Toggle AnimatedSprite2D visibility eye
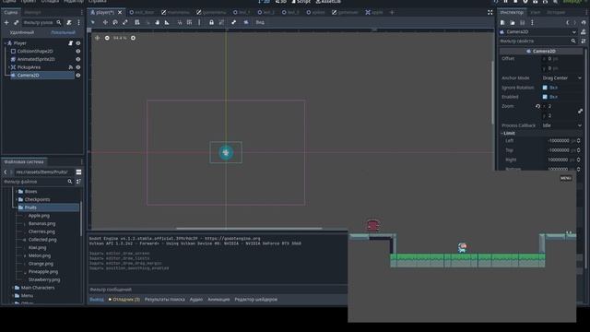590x332 pixels. click(x=77, y=59)
